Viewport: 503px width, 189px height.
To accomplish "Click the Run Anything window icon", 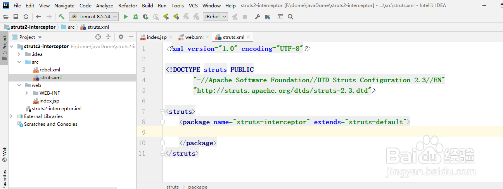I will (x=280, y=17).
